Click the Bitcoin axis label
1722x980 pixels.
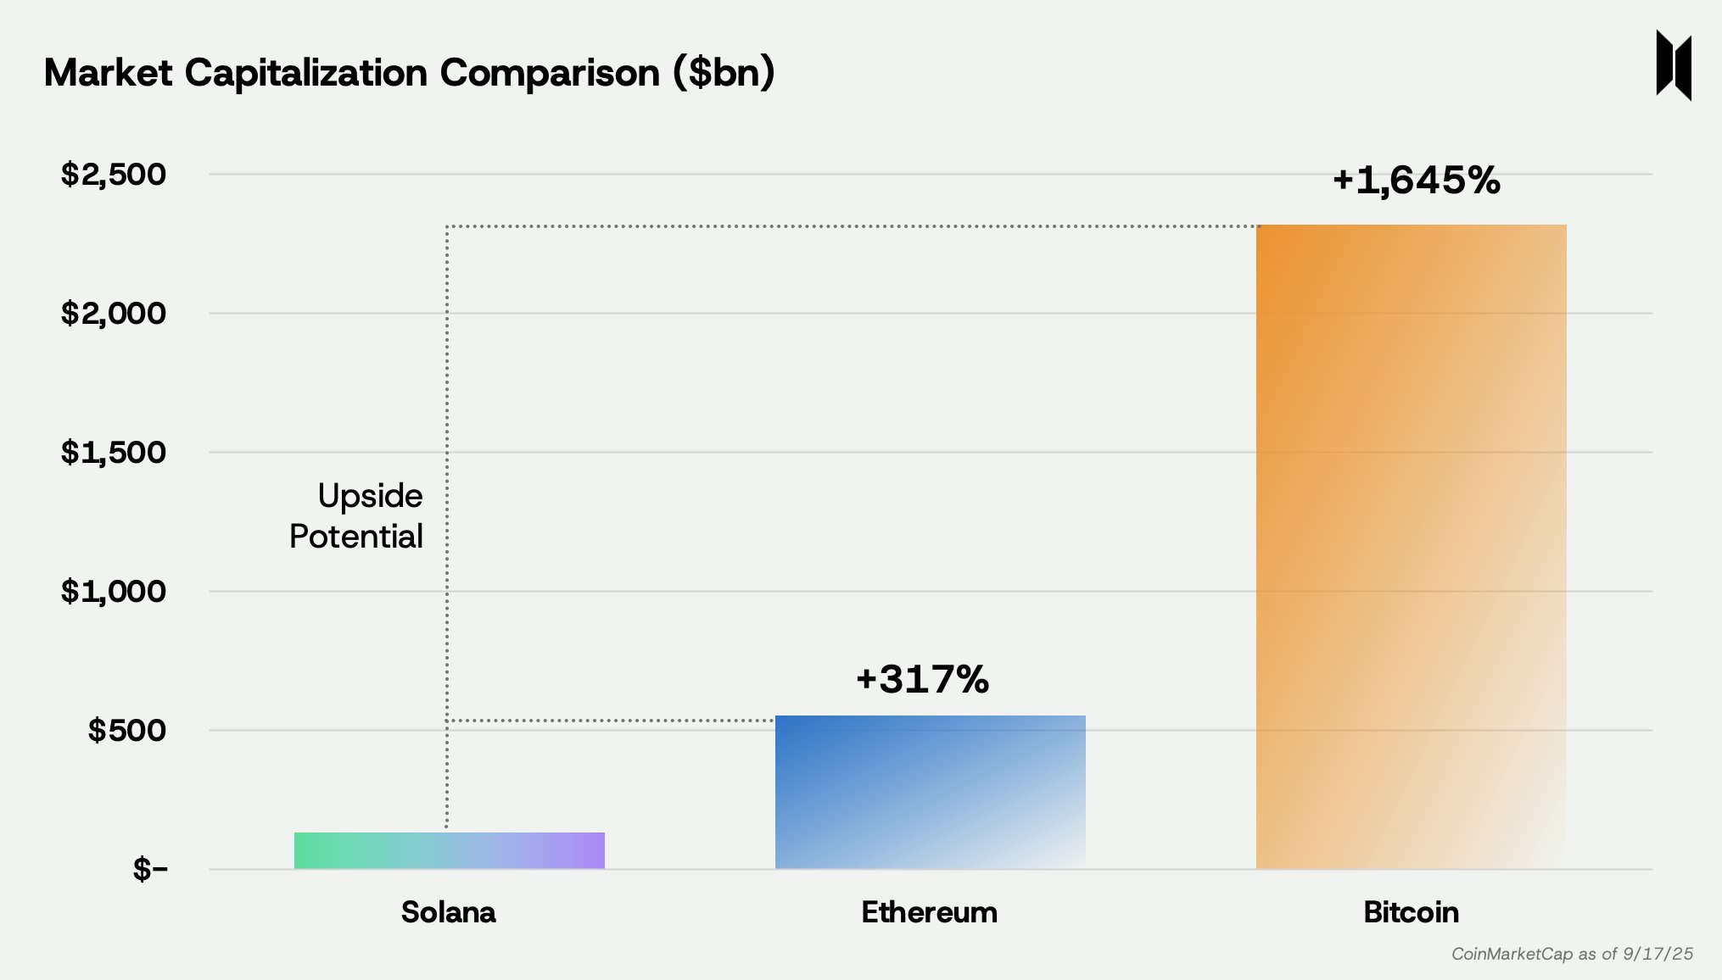click(x=1412, y=912)
